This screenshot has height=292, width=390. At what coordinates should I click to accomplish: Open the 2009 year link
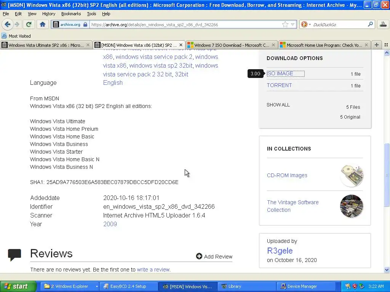coord(110,224)
